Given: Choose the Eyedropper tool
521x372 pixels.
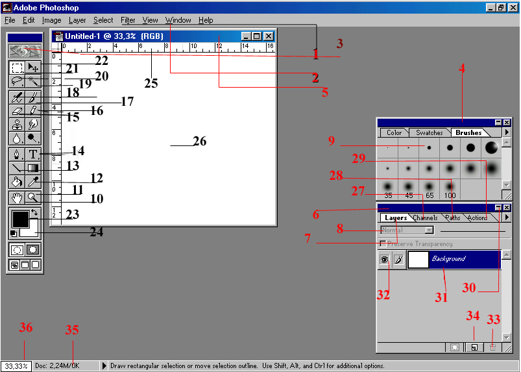Looking at the screenshot, I should click(x=33, y=182).
